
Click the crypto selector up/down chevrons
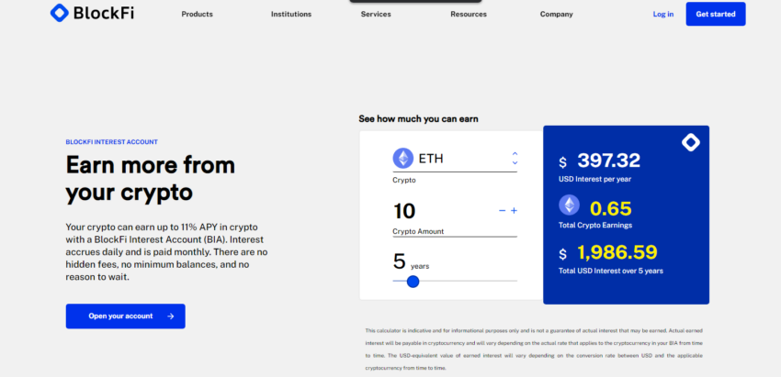click(x=515, y=159)
